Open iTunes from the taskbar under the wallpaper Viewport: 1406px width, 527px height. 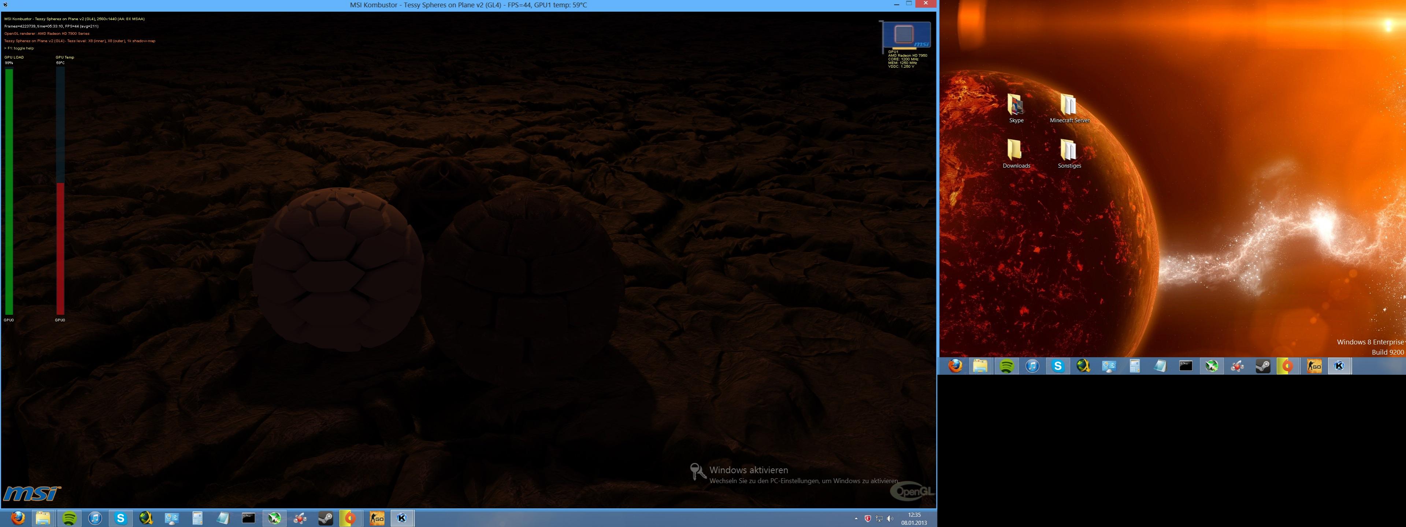click(1032, 366)
